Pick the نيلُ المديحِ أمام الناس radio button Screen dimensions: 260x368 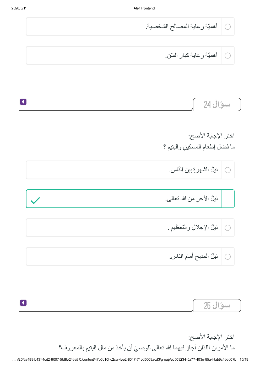[228, 257]
